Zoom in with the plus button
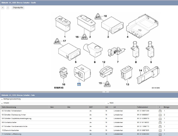Viewport: 178px width, 136px height. click(x=3, y=8)
